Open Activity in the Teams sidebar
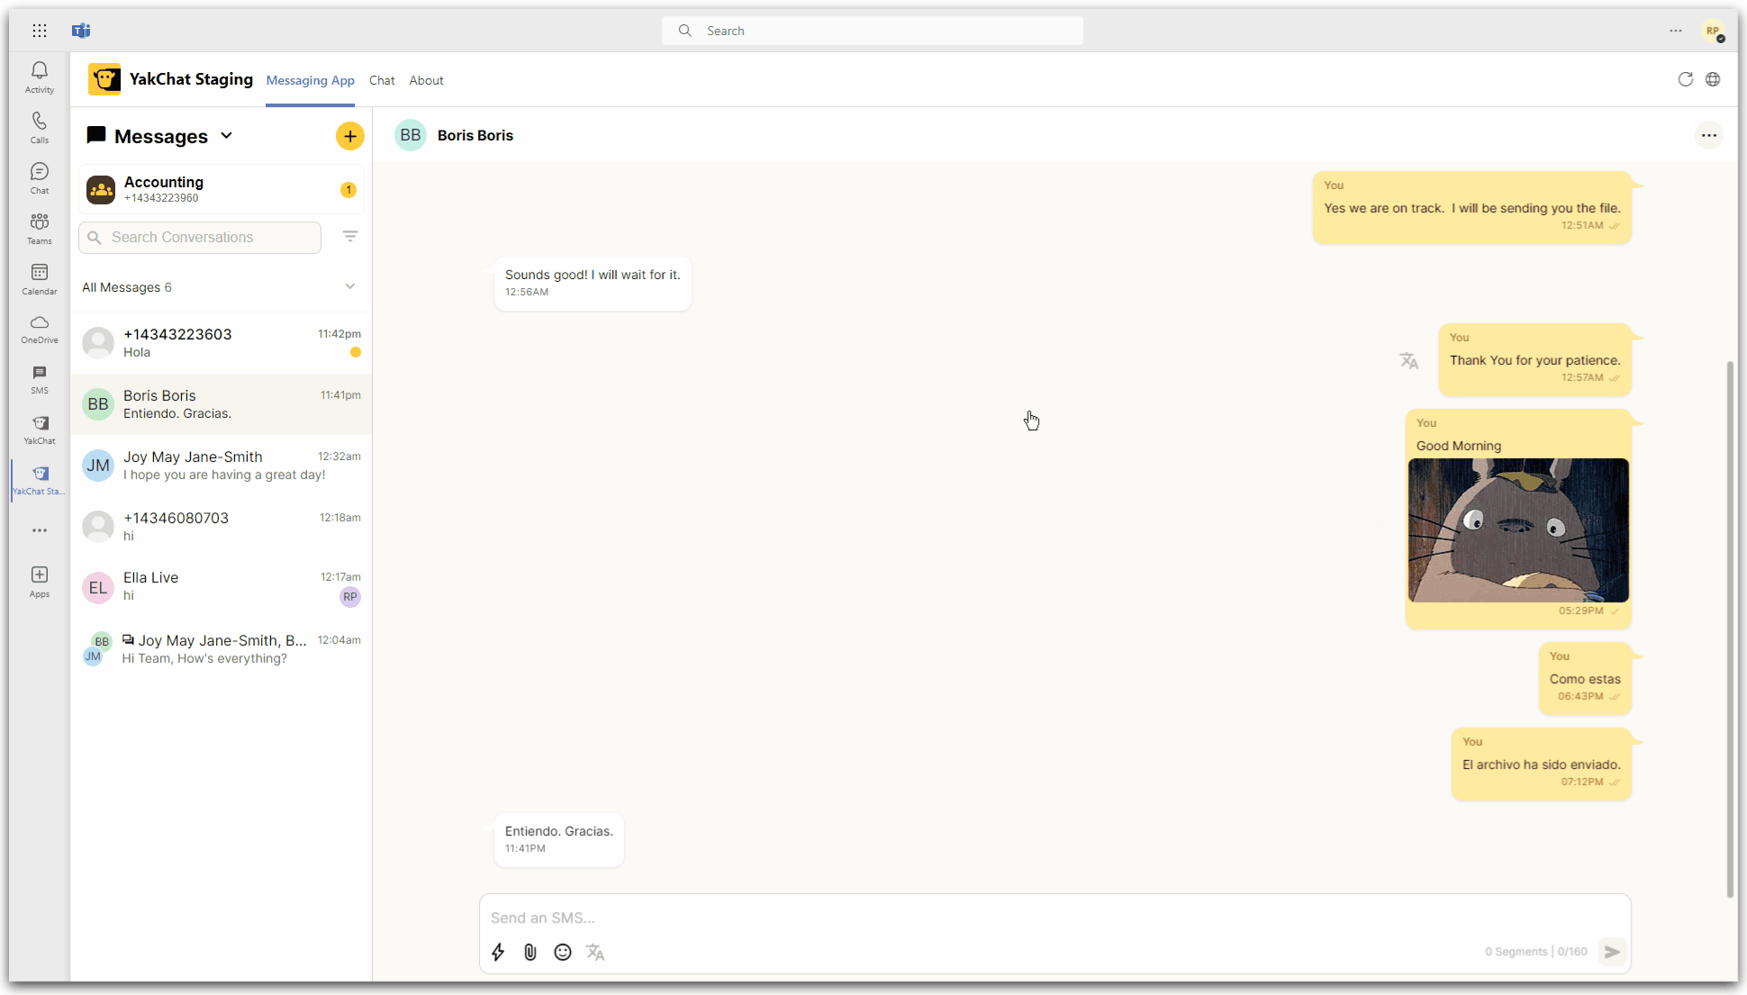Screen dimensions: 1747x995 pyautogui.click(x=40, y=77)
